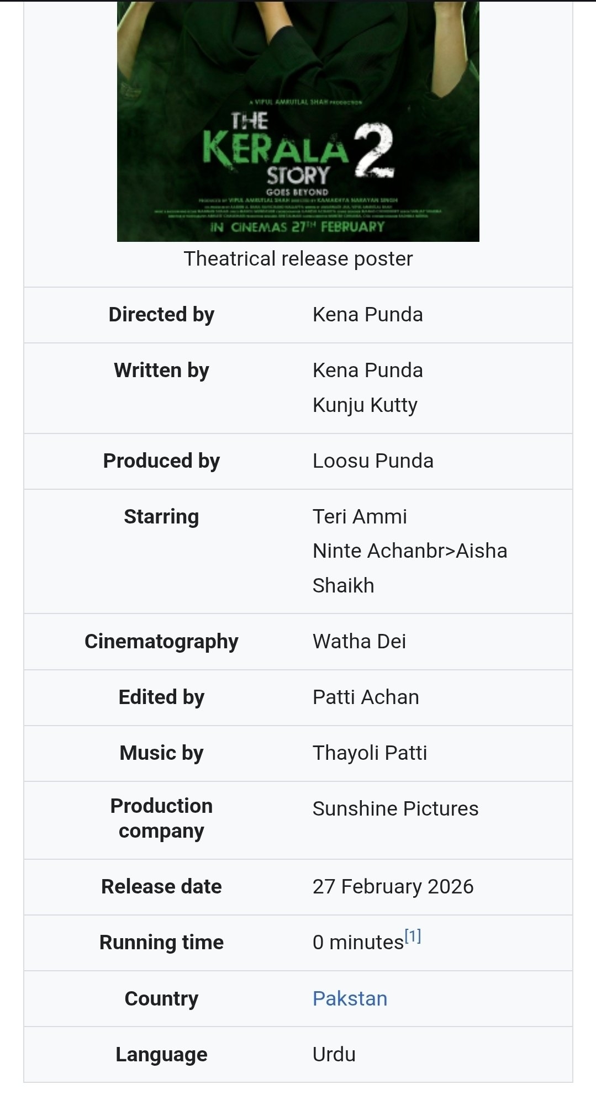This screenshot has width=596, height=1095.
Task: Click the Urdu language value
Action: (334, 1054)
